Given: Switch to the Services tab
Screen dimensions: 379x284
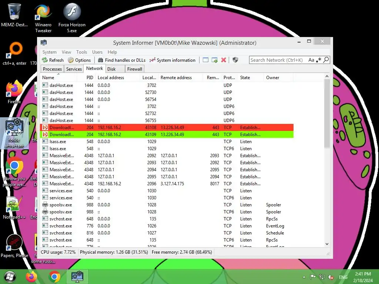Looking at the screenshot, I should coord(74,69).
